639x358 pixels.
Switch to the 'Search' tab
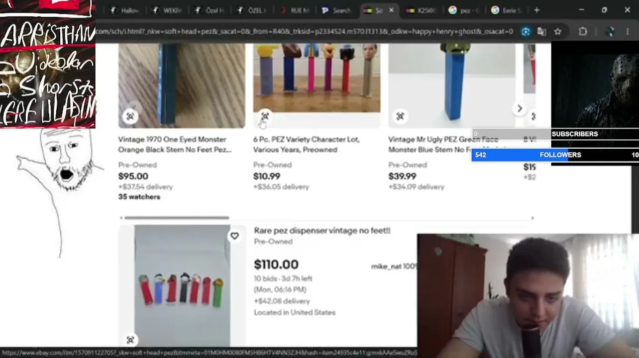pos(336,10)
